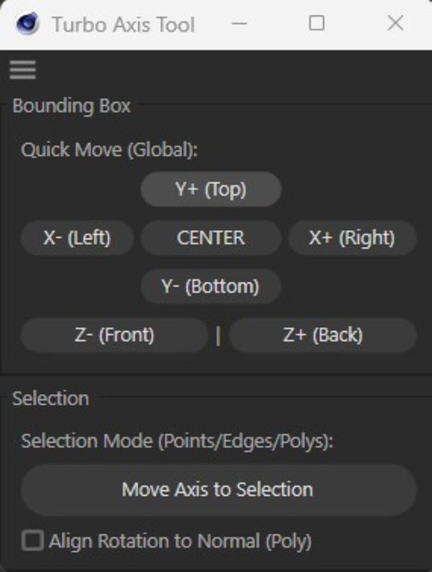The image size is (432, 572).
Task: Click the CENTER button
Action: click(x=211, y=238)
